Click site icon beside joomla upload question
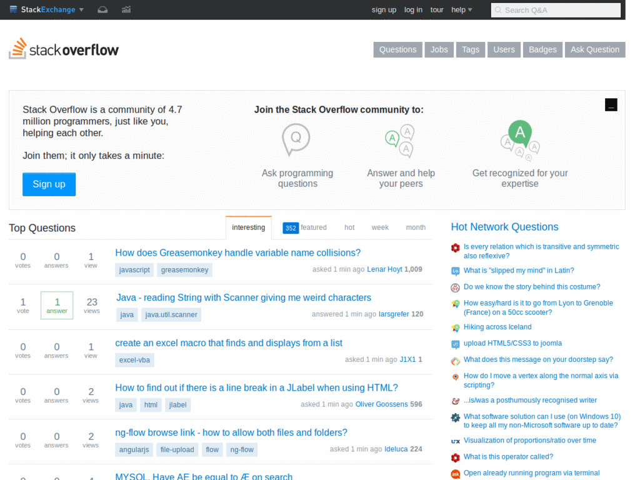This screenshot has height=480, width=640. pos(456,344)
